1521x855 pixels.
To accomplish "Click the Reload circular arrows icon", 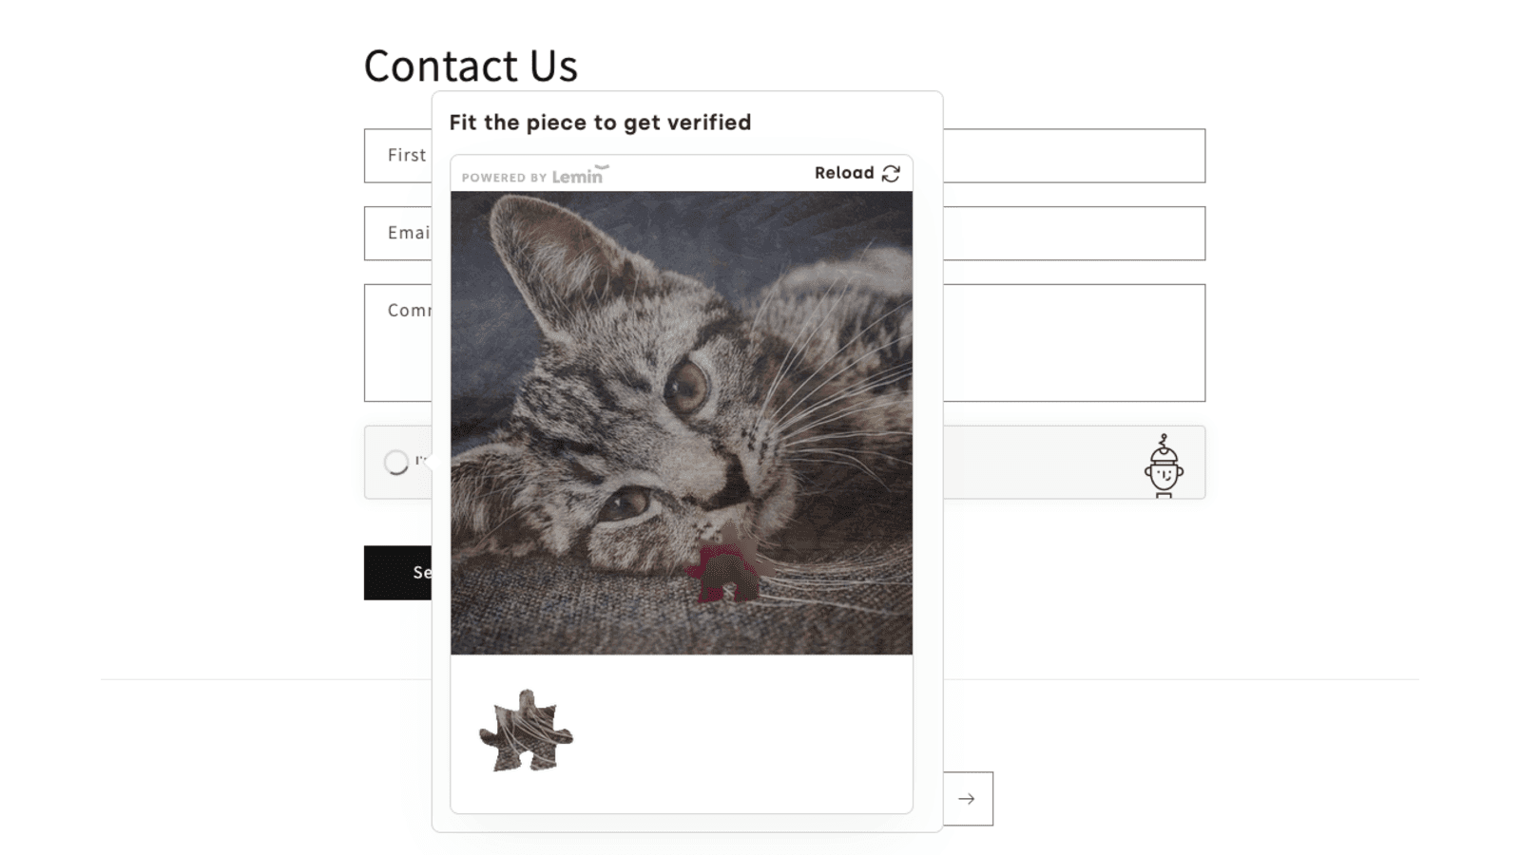I will tap(891, 173).
